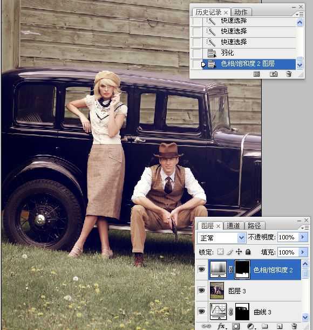Screen dimensions: 313x330
Task: Select the 色相/饱和度 2 layer mask thumbnail
Action: click(242, 270)
